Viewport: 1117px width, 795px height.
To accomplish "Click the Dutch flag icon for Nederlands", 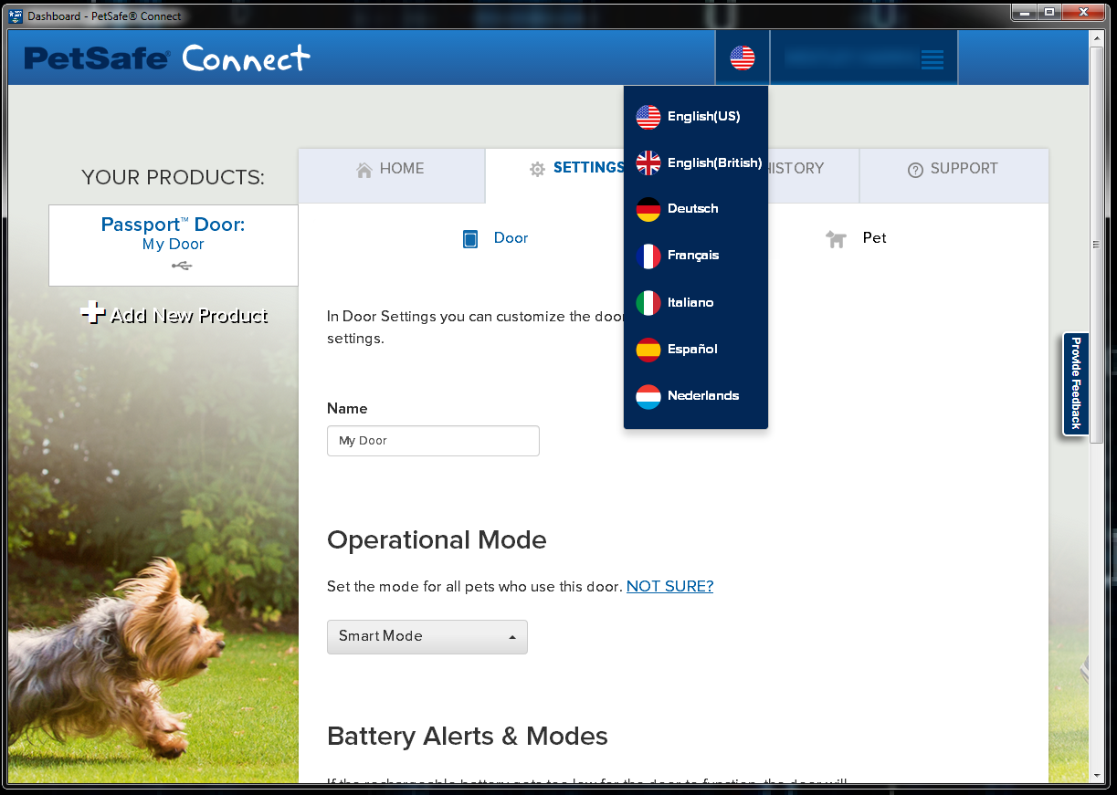I will (648, 396).
